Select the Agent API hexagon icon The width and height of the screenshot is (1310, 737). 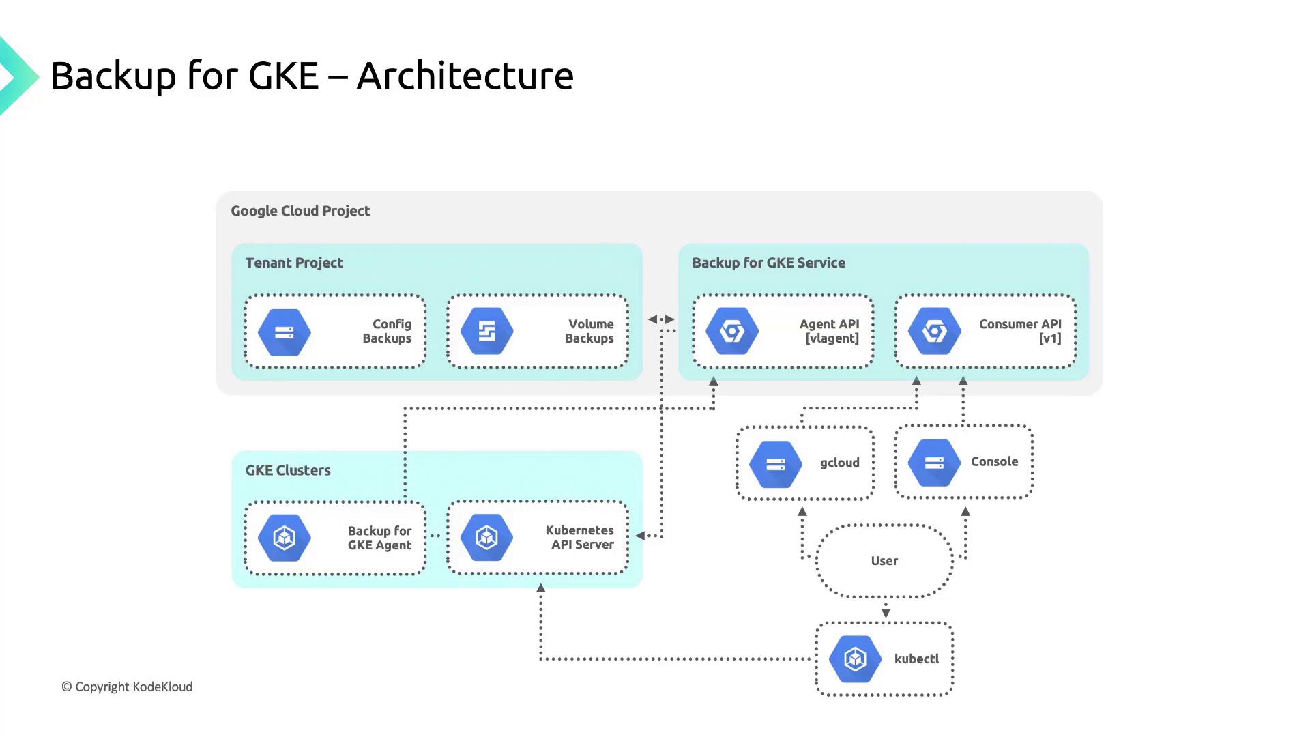pos(732,332)
